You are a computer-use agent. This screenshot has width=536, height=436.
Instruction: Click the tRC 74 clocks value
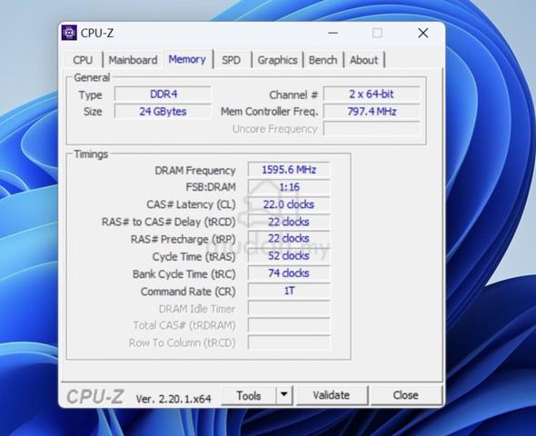(289, 273)
